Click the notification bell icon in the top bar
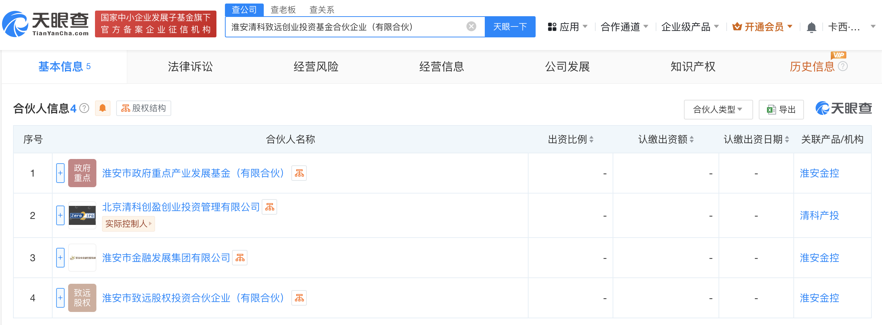This screenshot has width=882, height=325. (x=812, y=26)
